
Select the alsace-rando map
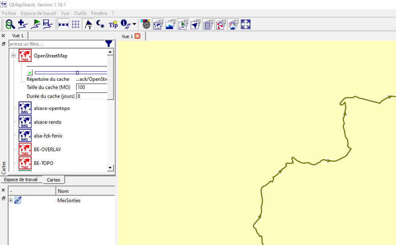coord(48,122)
